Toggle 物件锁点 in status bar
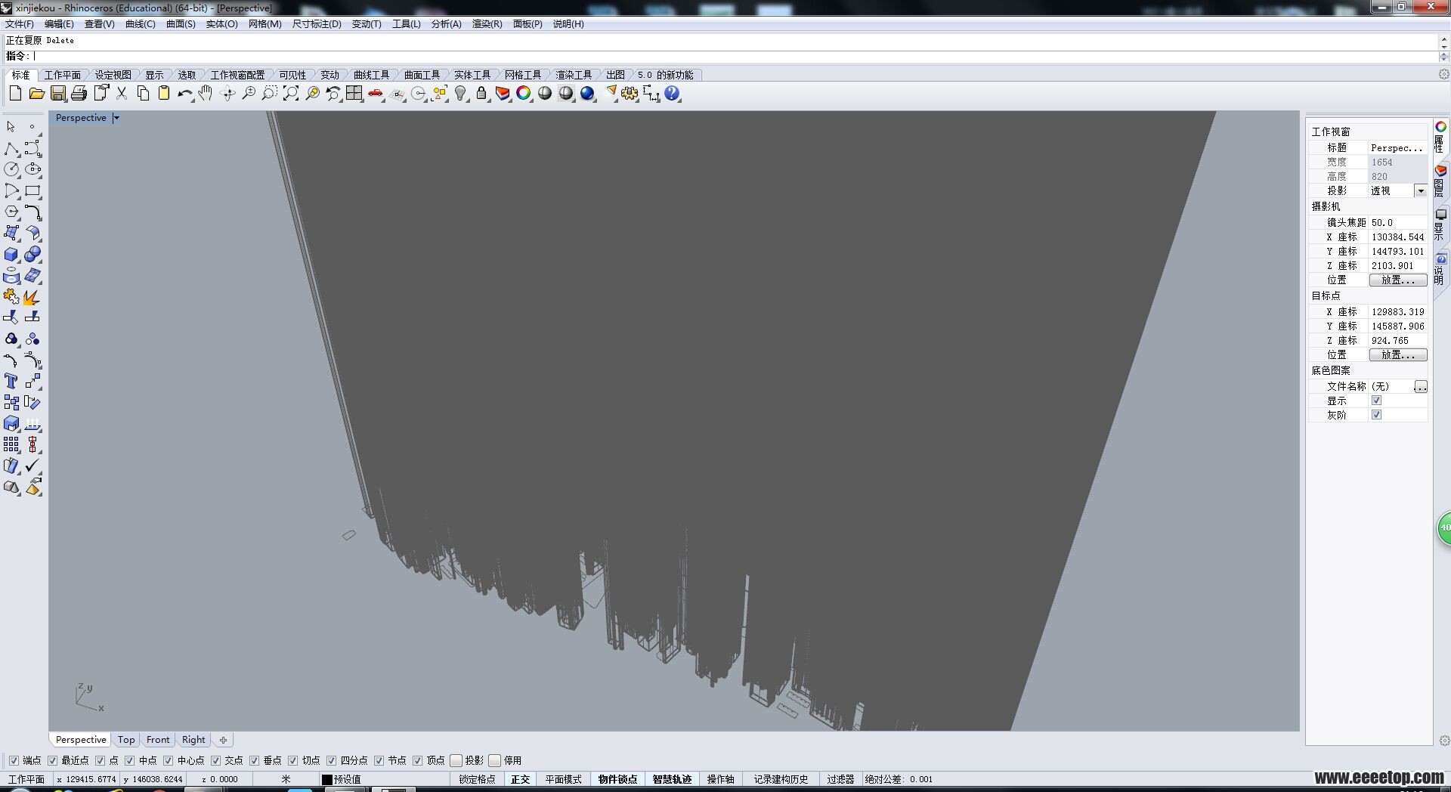 pos(617,779)
